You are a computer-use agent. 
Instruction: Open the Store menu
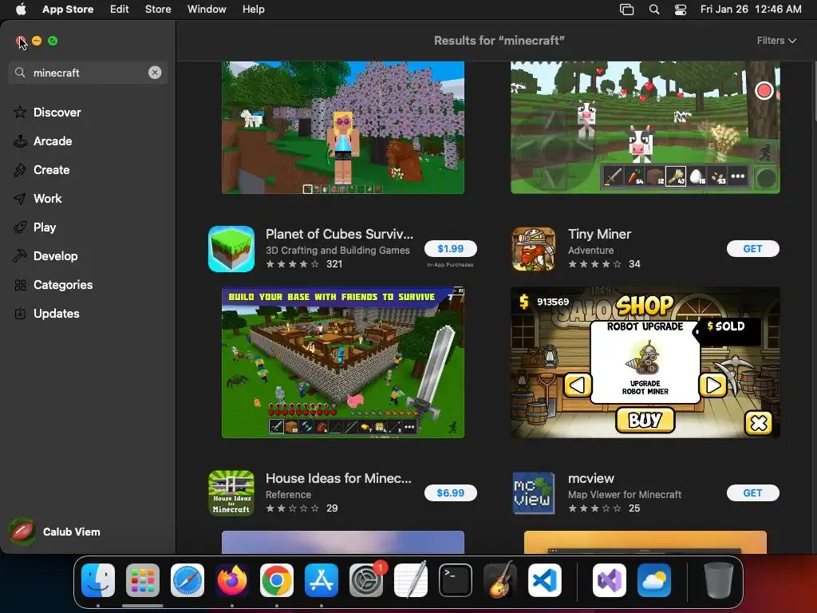pyautogui.click(x=158, y=9)
